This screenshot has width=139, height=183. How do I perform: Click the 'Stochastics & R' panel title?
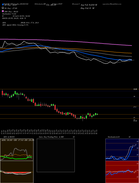114,137
